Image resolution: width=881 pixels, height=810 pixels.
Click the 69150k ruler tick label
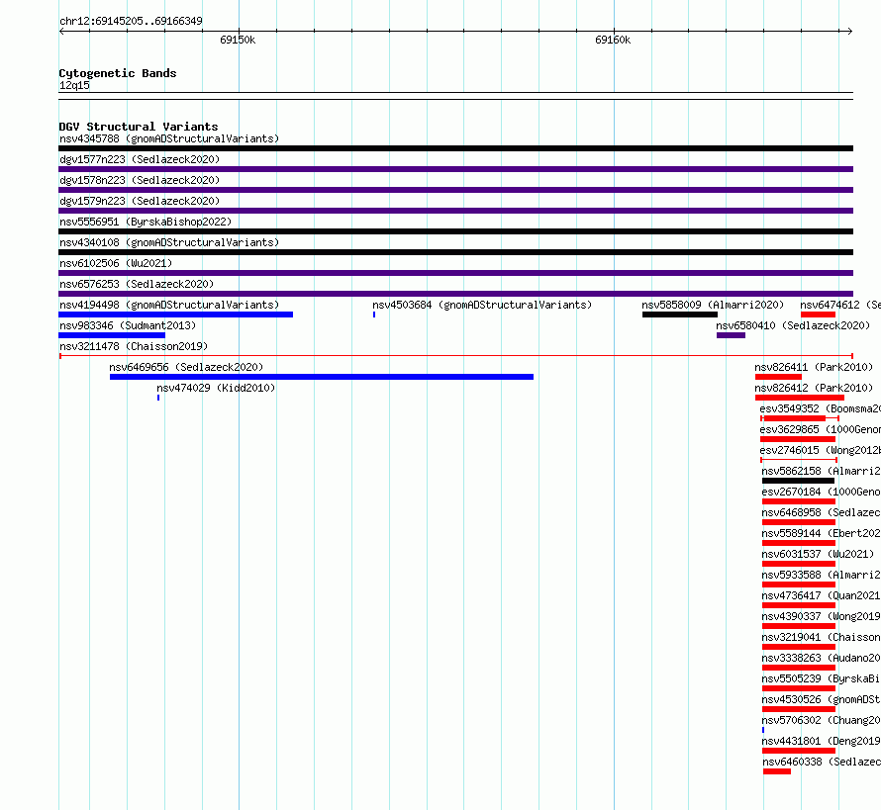(x=238, y=40)
